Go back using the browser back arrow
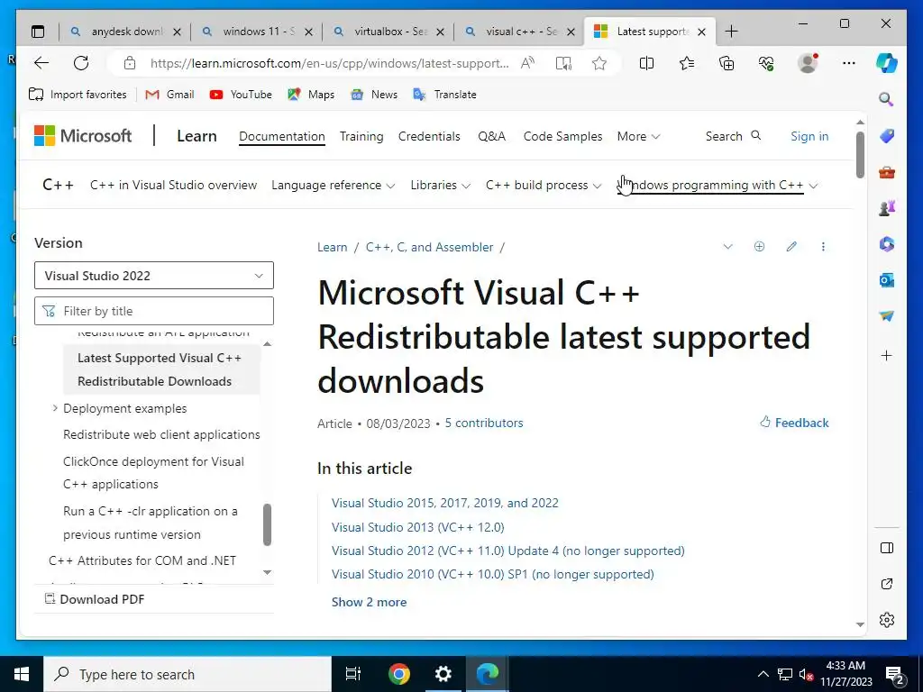The image size is (923, 692). pos(41,63)
